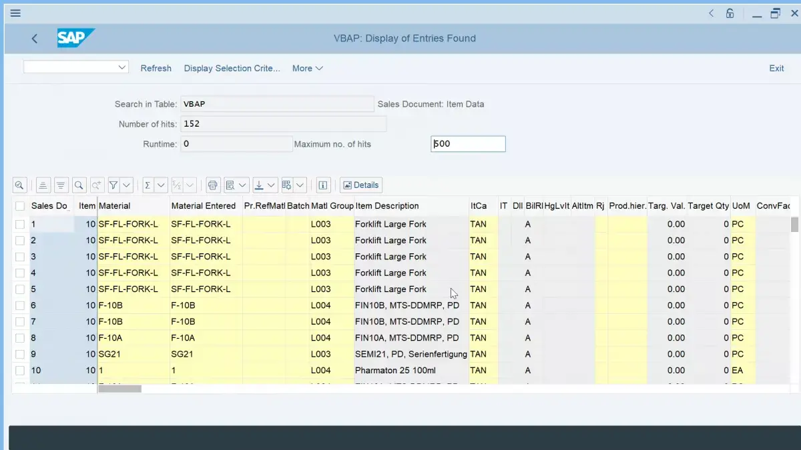Click the UoM column header
The height and width of the screenshot is (450, 801).
742,206
